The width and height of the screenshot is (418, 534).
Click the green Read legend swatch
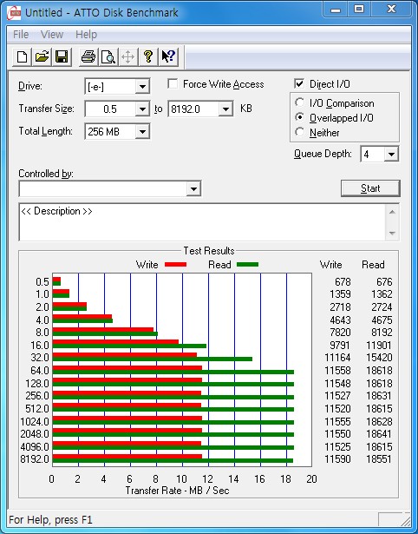click(x=248, y=265)
